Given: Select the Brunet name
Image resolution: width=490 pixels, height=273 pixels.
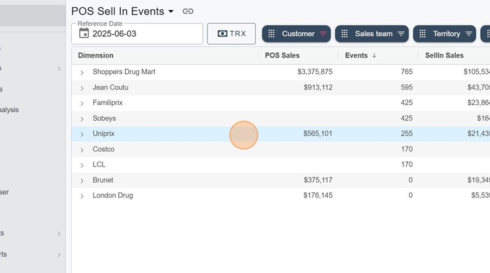Looking at the screenshot, I should click(x=103, y=180).
